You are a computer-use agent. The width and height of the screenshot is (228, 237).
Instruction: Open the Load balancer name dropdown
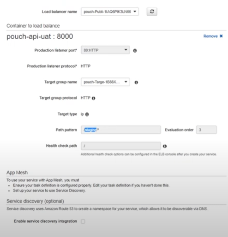[110, 12]
